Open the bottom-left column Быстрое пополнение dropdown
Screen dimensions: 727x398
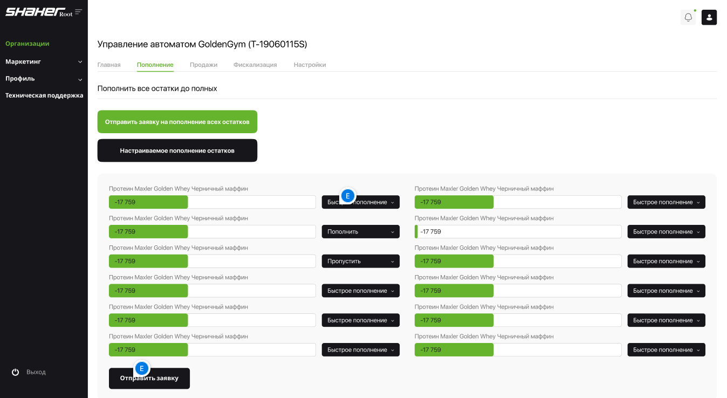click(x=361, y=350)
